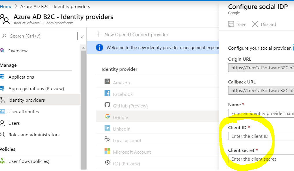
Task: Select the QQ (Preview) provider icon
Action: pos(107,162)
